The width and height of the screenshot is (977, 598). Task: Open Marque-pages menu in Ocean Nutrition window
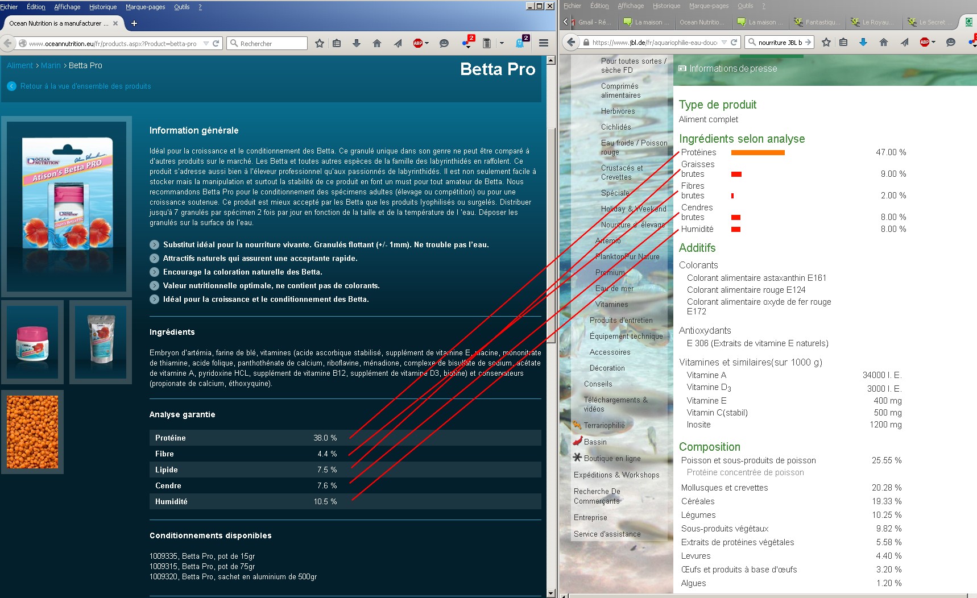click(x=146, y=7)
